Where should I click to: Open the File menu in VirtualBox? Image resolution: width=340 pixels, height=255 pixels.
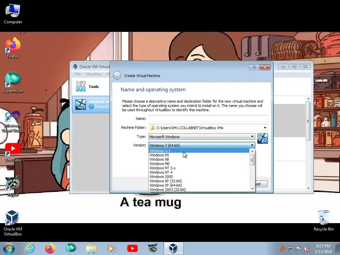coord(78,74)
